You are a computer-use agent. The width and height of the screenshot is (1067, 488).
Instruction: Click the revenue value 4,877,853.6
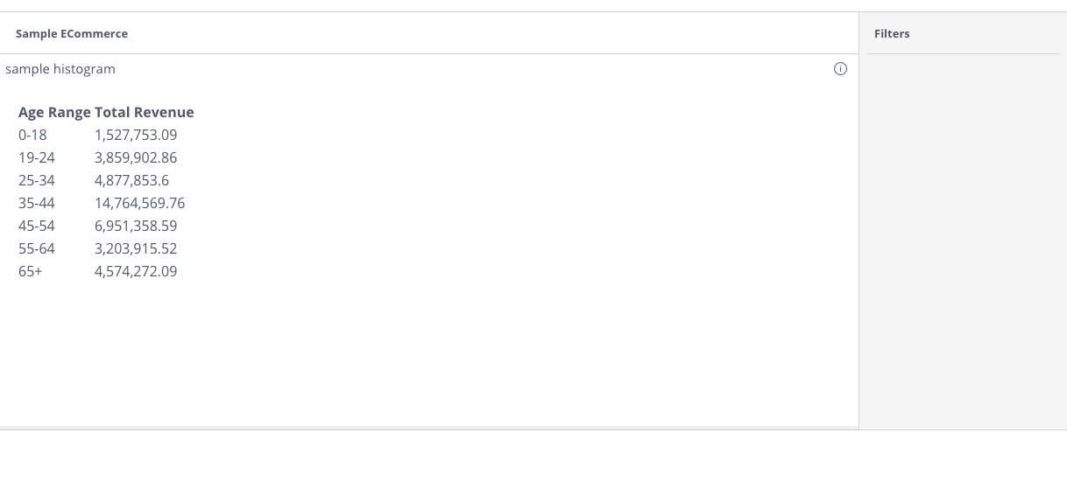[x=132, y=180]
